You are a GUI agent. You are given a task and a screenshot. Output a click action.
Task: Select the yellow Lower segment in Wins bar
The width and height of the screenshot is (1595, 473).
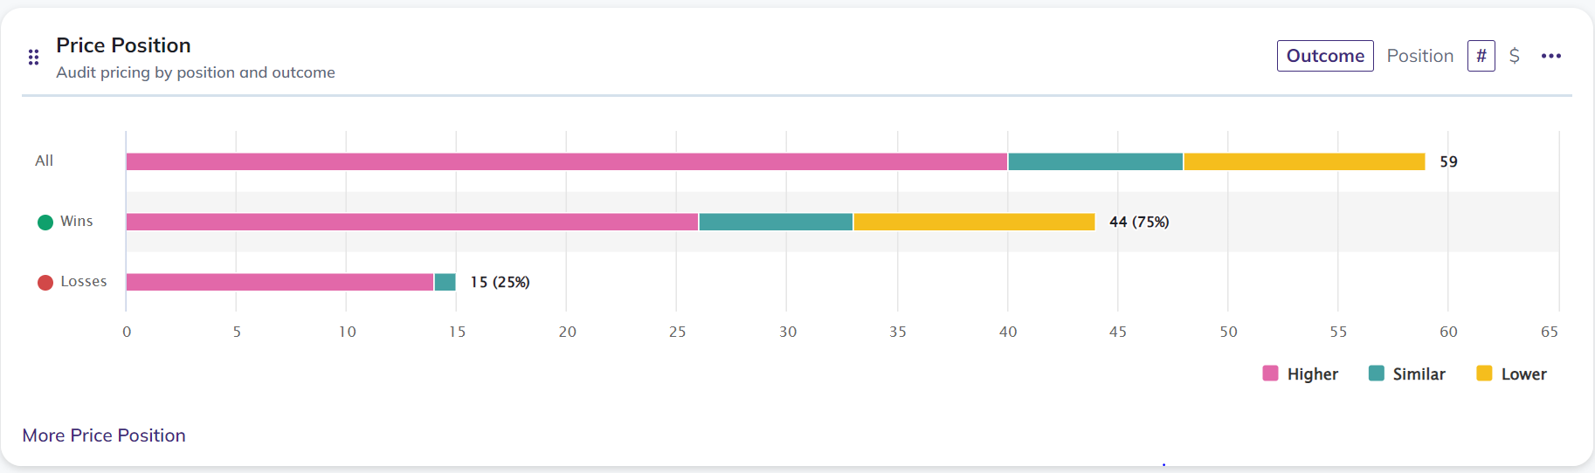(x=975, y=222)
